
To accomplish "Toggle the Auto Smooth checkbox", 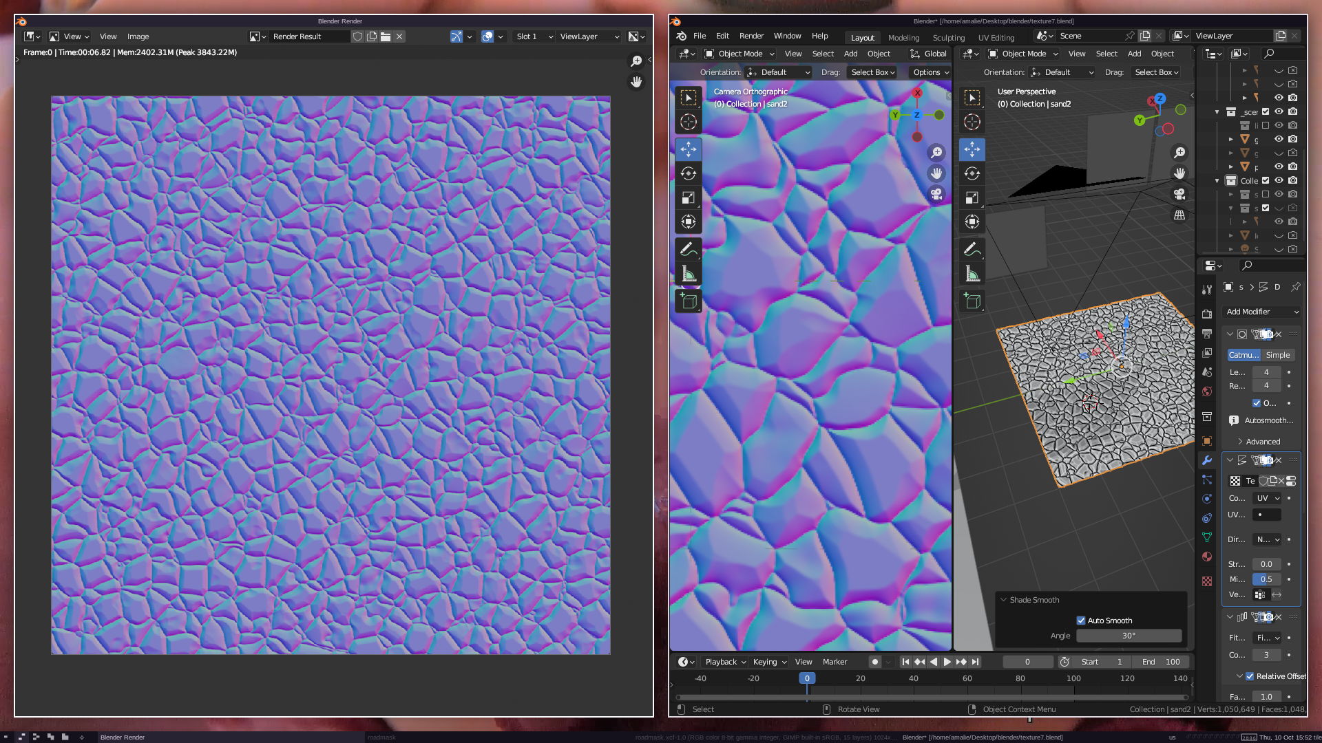I will 1081,621.
